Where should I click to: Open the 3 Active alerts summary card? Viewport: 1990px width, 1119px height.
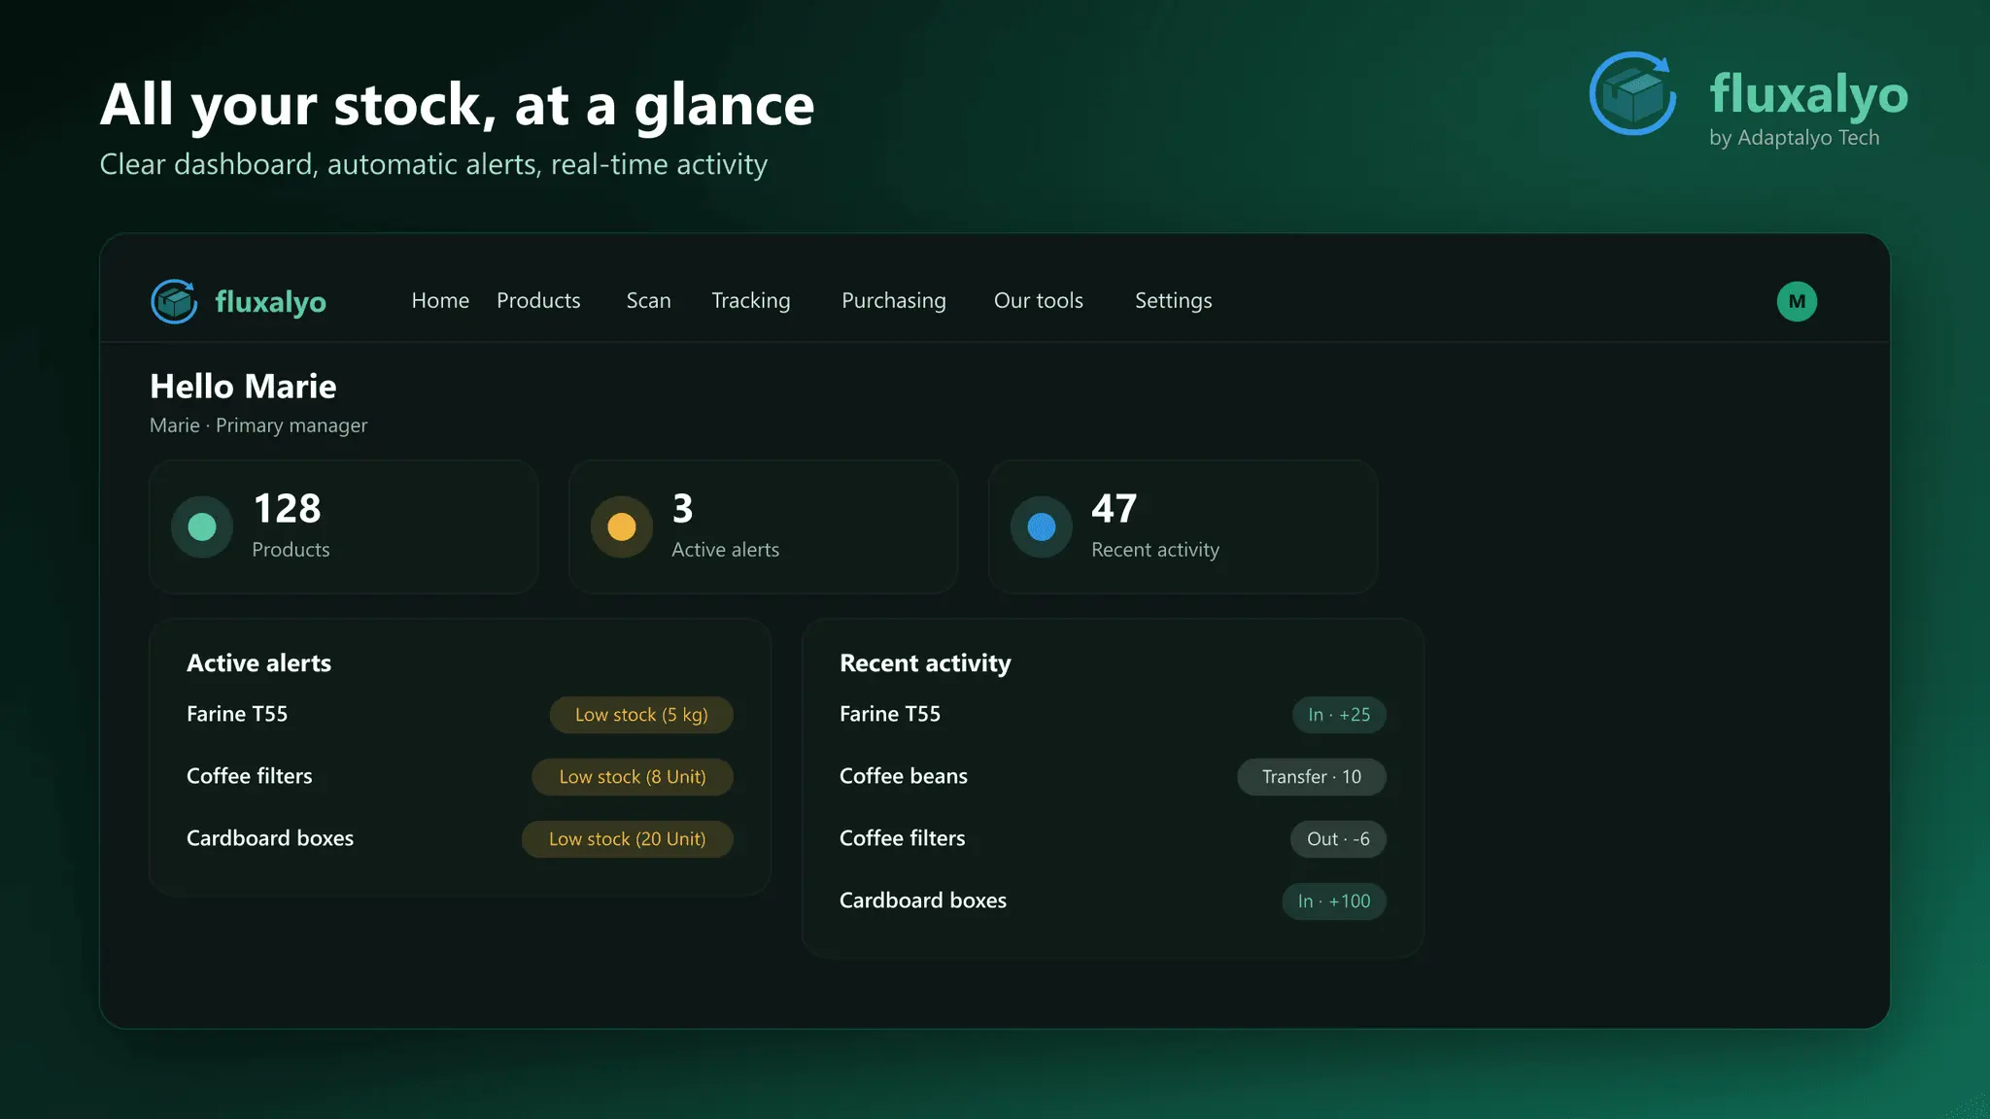(764, 526)
